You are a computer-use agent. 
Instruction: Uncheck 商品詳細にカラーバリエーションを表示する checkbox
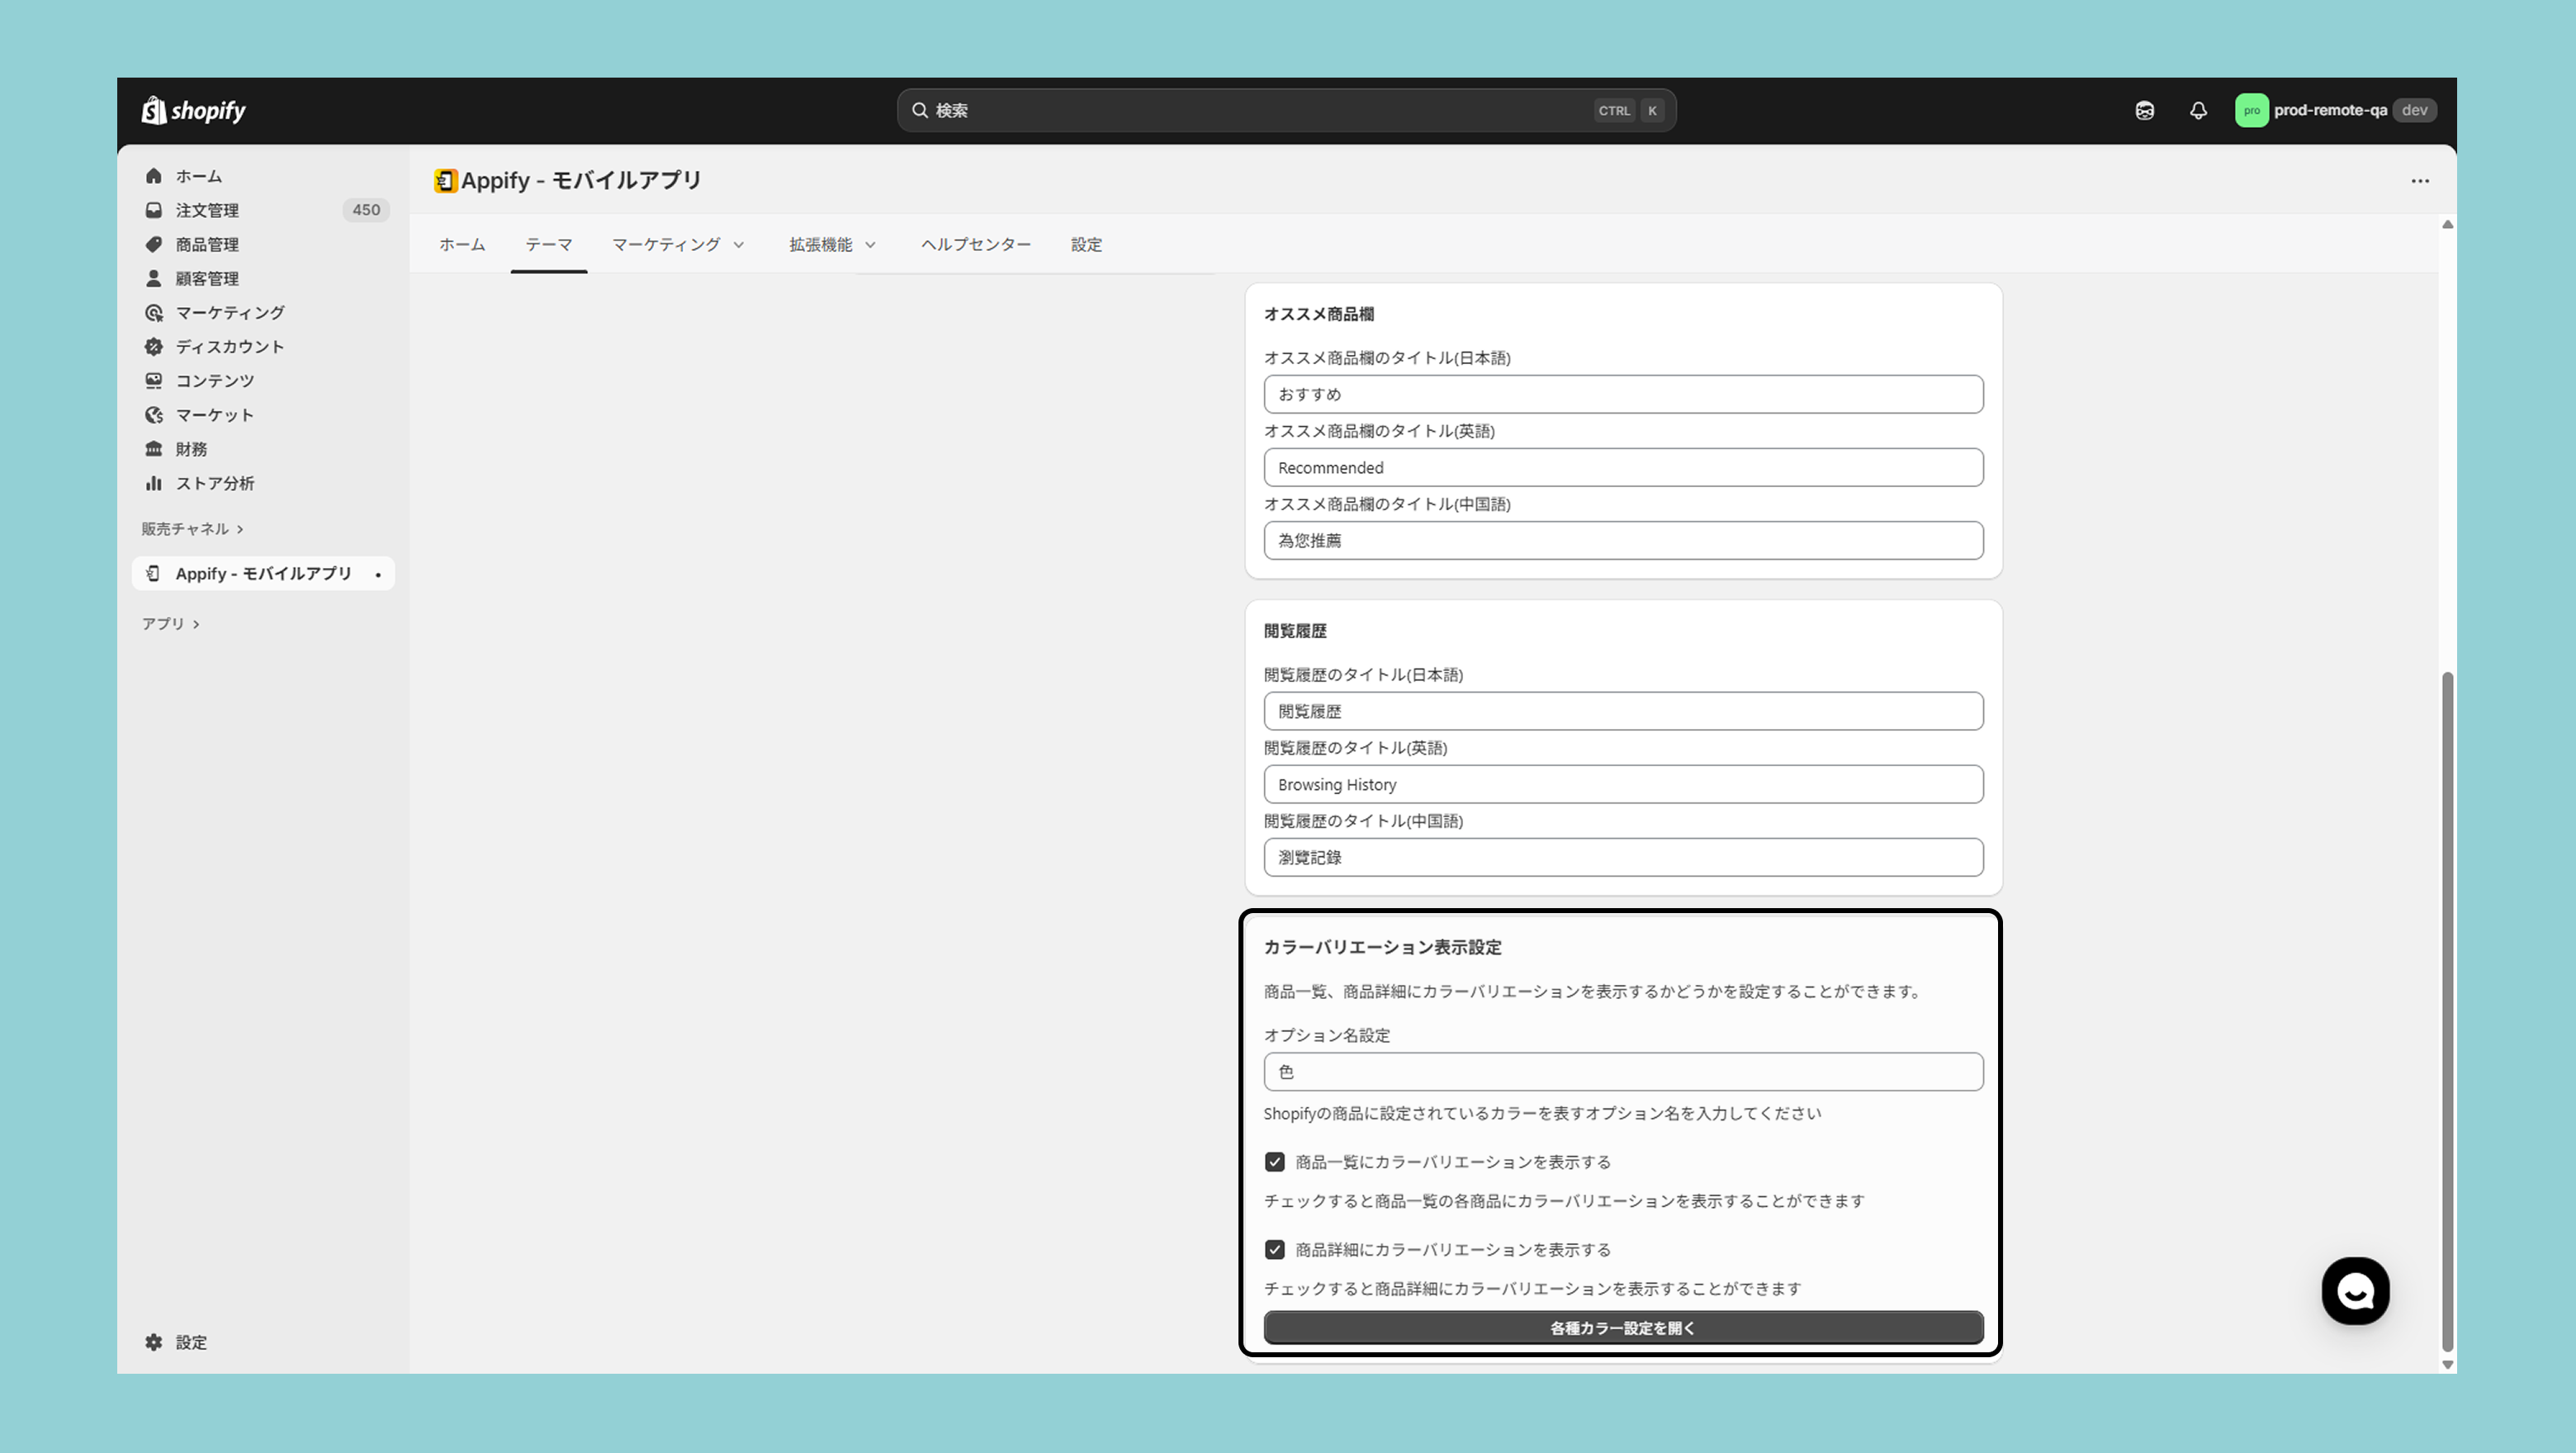[x=1274, y=1250]
